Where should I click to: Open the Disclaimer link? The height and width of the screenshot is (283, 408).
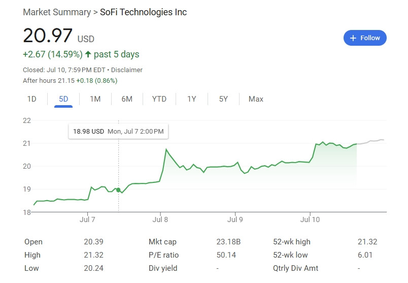(127, 70)
